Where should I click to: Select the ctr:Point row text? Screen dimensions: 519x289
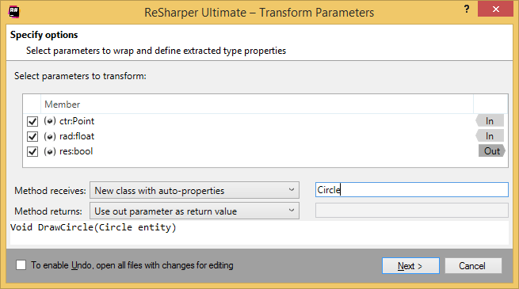pyautogui.click(x=77, y=121)
